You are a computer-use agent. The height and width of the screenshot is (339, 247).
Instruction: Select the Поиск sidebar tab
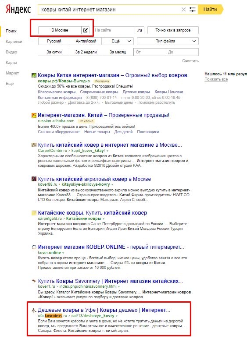click(11, 31)
